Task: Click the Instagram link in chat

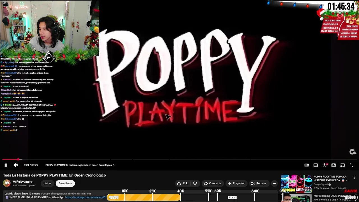Action: pos(18,108)
